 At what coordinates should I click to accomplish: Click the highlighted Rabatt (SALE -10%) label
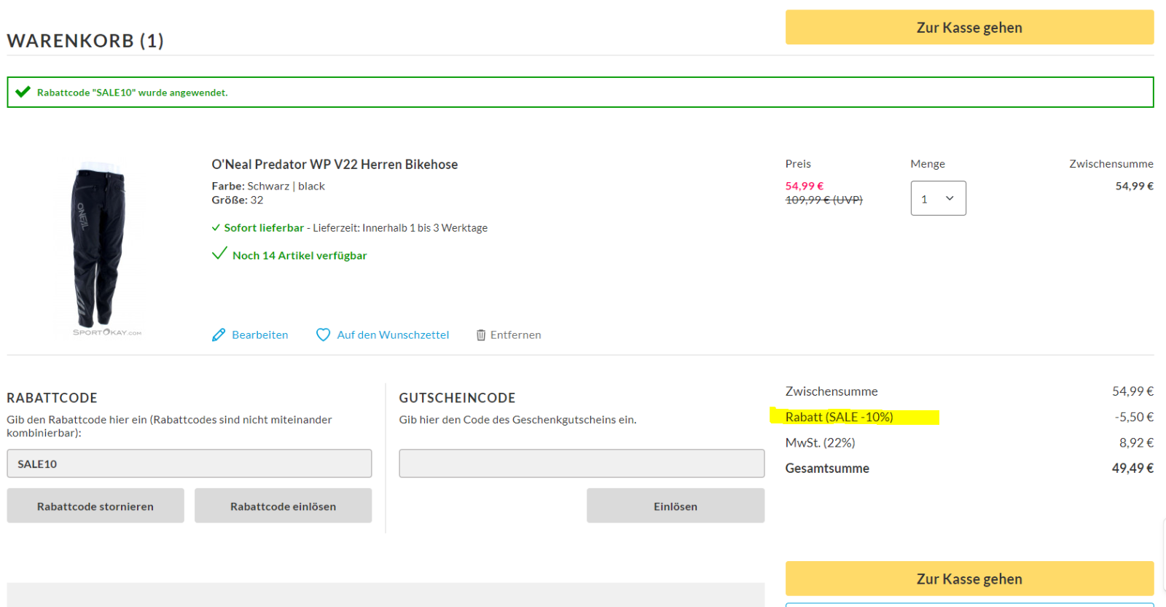tap(839, 417)
